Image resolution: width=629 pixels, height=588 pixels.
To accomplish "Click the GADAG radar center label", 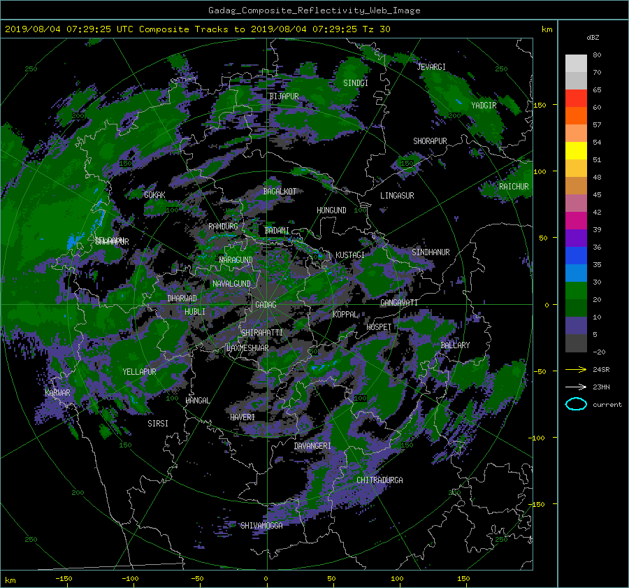I will coord(266,305).
